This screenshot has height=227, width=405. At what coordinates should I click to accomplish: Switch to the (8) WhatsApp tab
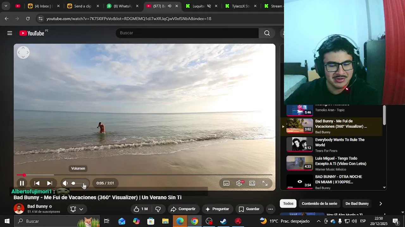[122, 6]
